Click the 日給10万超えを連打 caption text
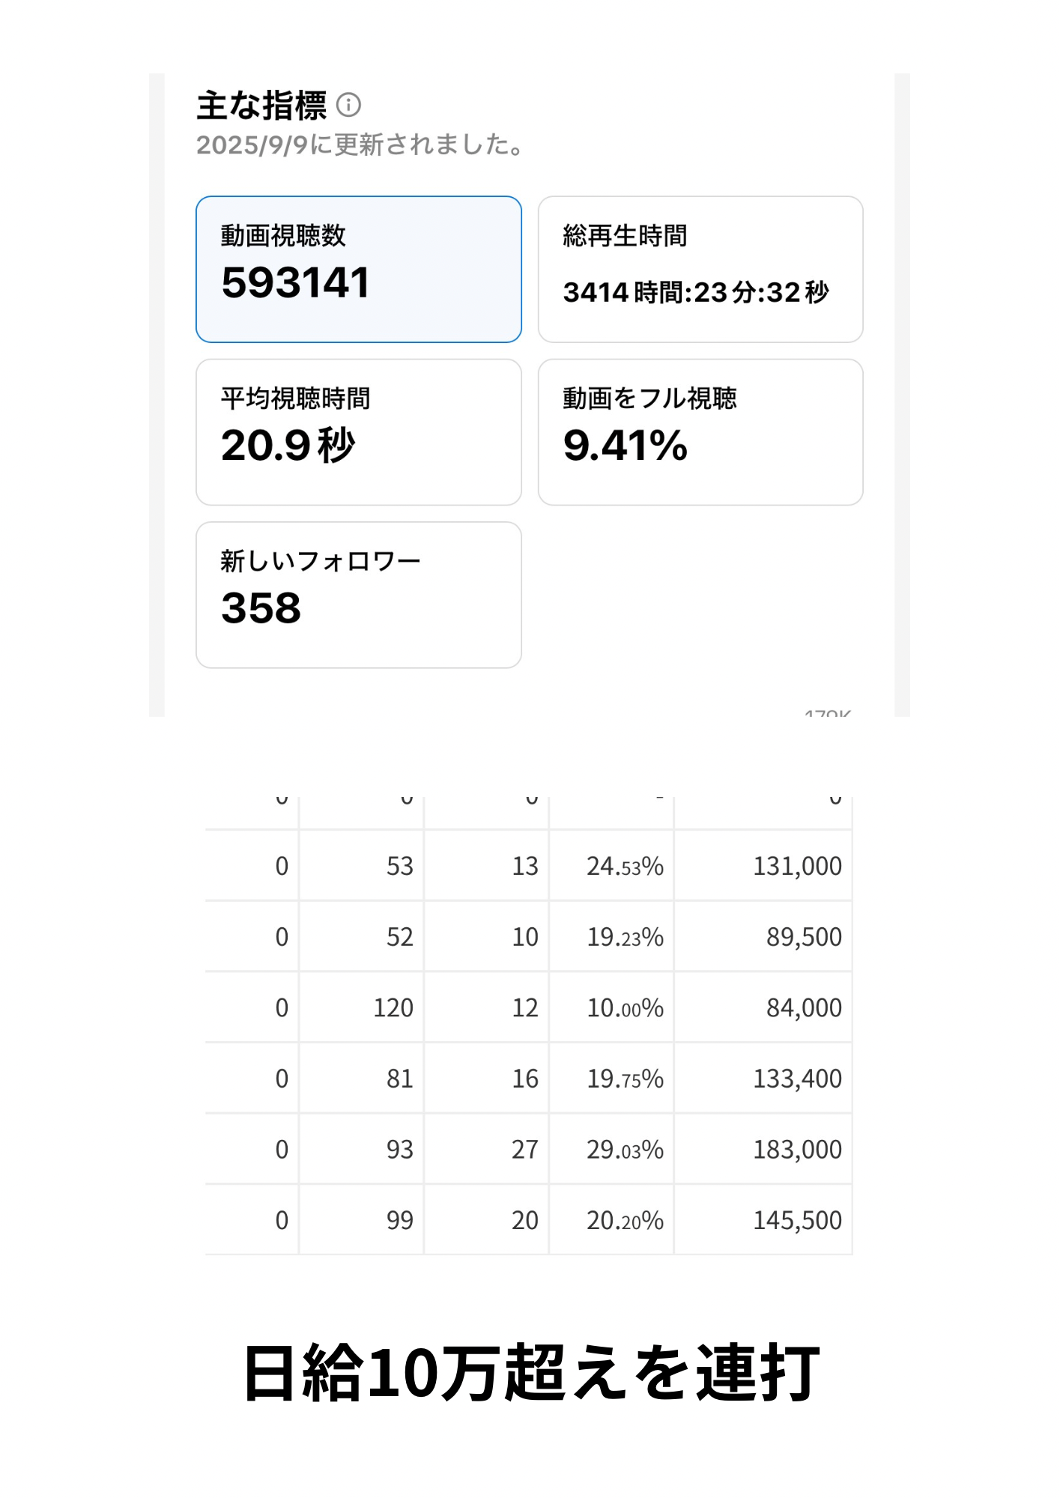Image resolution: width=1060 pixels, height=1498 pixels. click(x=530, y=1372)
